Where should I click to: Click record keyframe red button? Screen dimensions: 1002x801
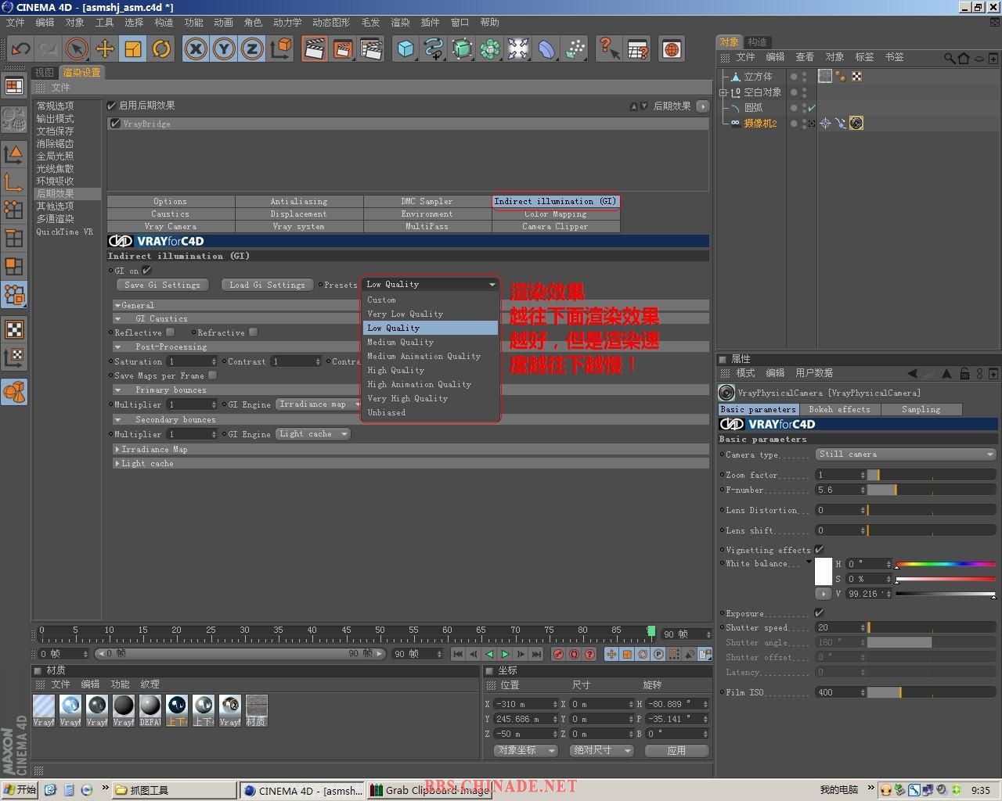(x=558, y=654)
